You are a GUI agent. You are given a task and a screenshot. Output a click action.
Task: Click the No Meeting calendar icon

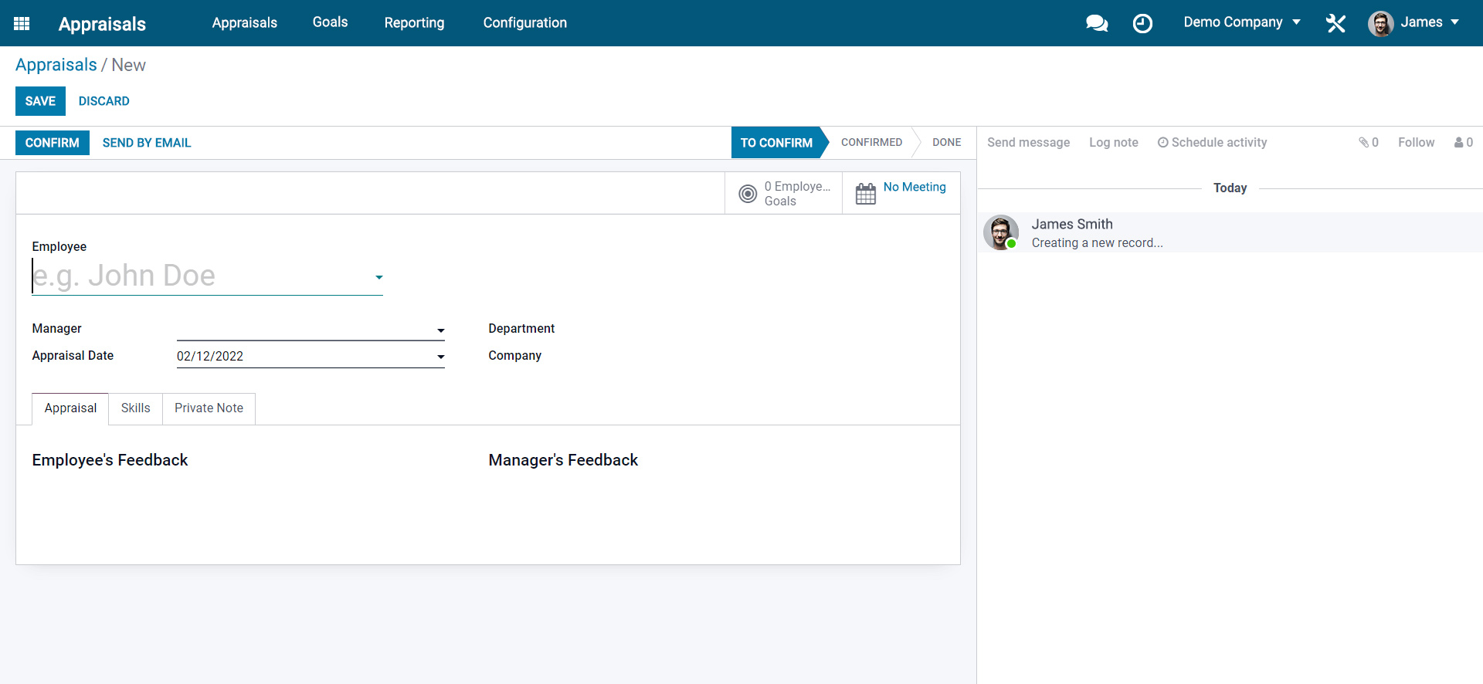[866, 194]
